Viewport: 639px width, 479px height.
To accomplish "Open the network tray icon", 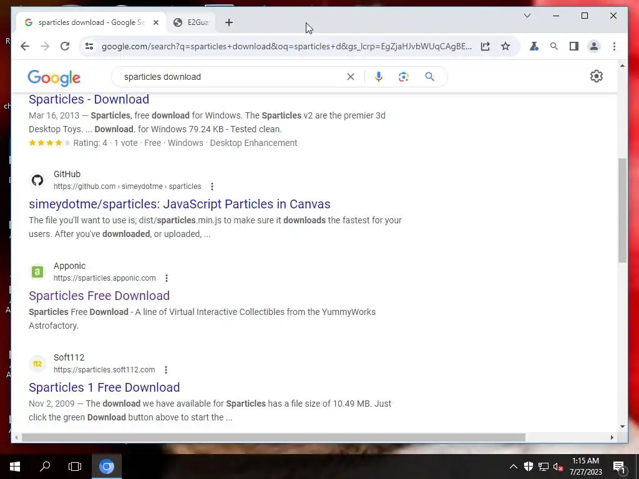I will coord(544,467).
